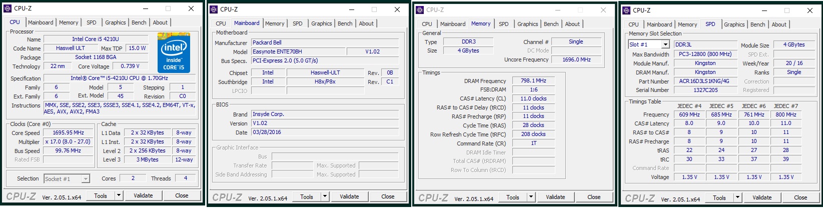Click Validate button in the Mainboard window

point(350,196)
